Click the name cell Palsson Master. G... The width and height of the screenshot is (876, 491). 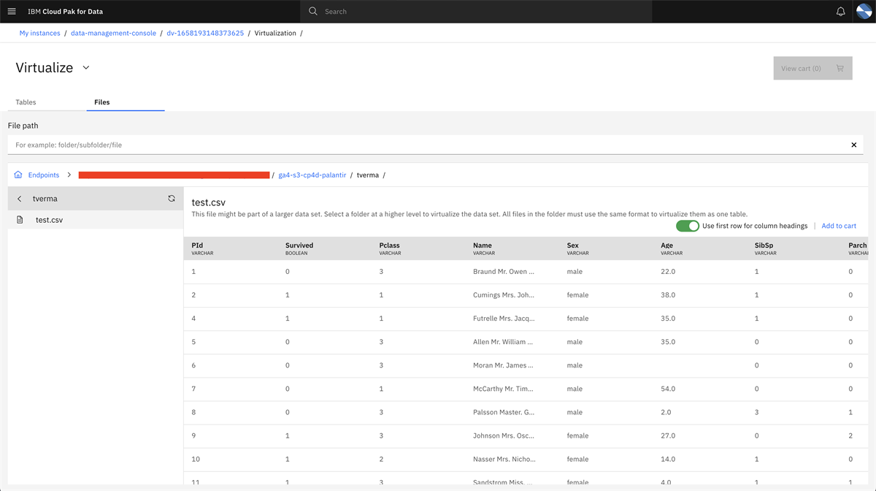pos(504,412)
